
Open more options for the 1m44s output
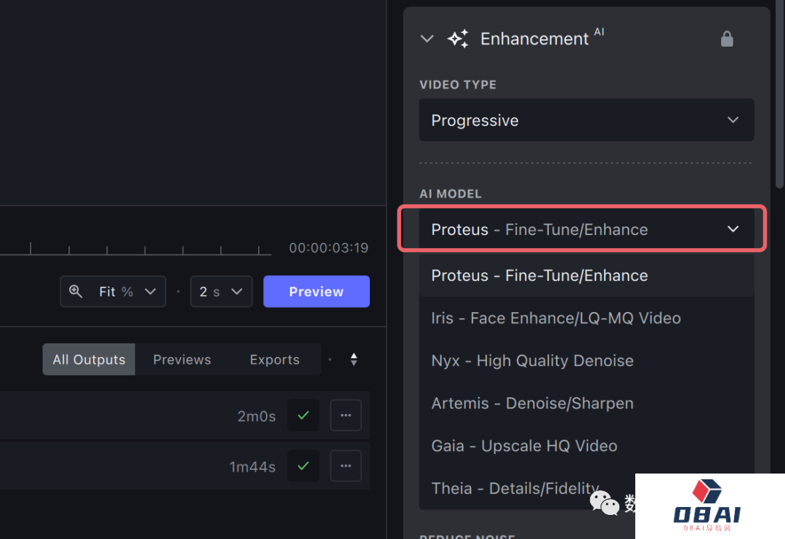pos(346,466)
